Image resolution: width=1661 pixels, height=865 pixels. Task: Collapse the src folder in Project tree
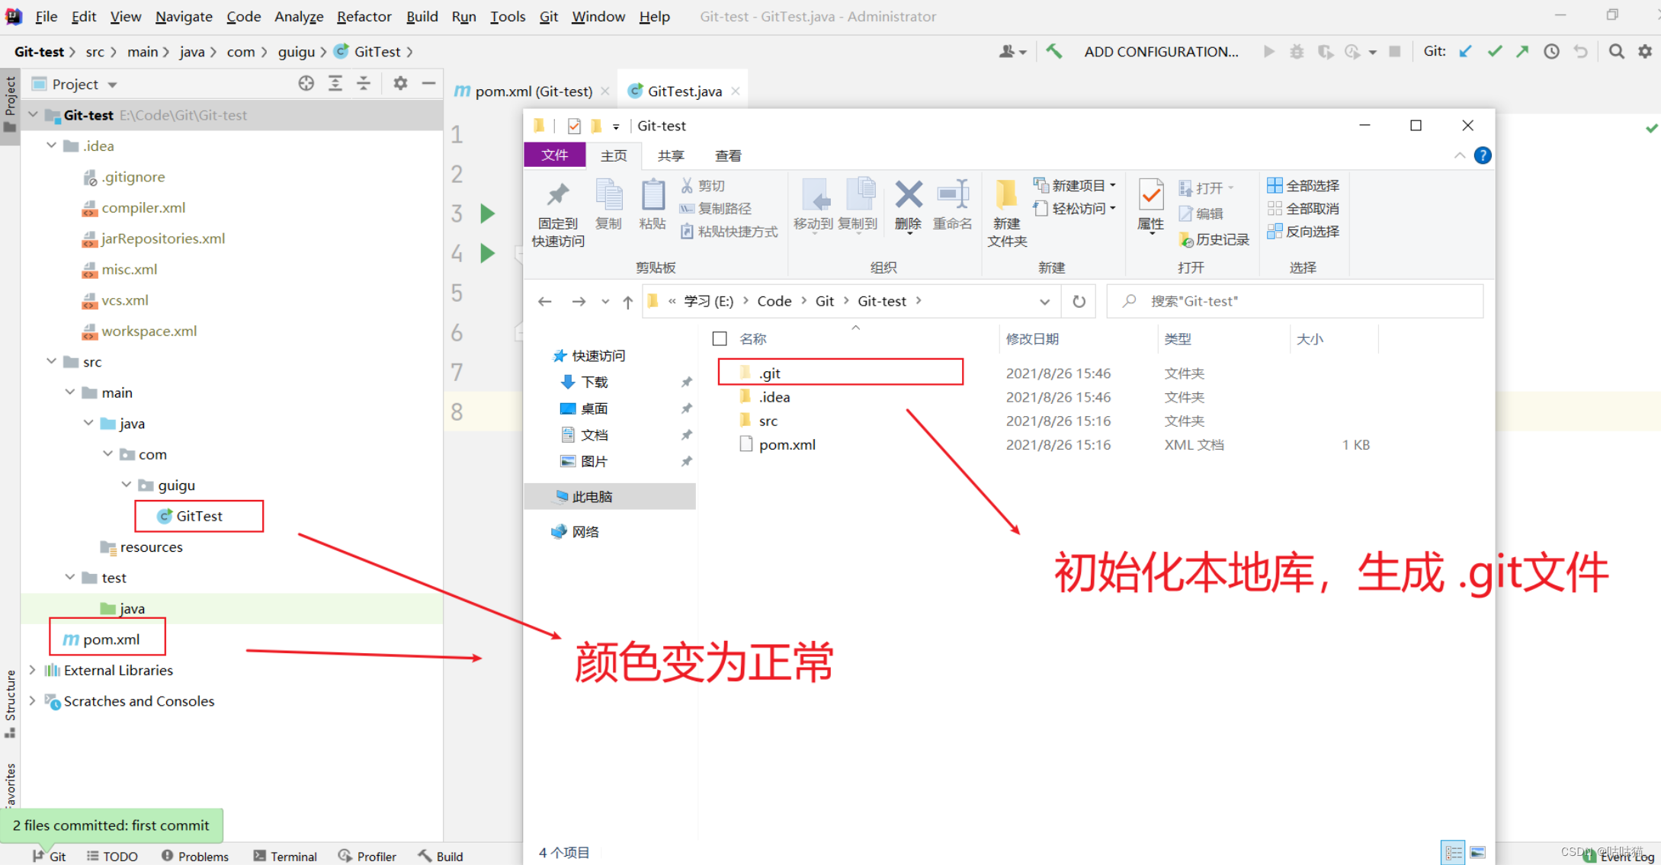tap(51, 361)
